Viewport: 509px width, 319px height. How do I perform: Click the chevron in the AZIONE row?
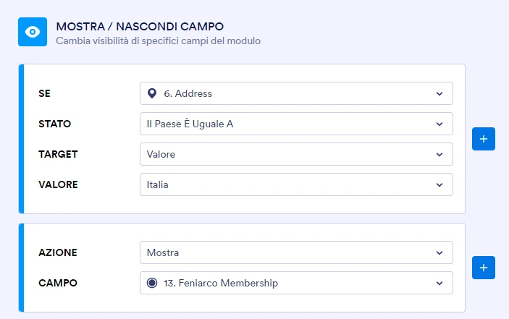tap(439, 252)
